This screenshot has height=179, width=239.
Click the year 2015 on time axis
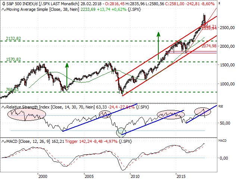[181, 176]
